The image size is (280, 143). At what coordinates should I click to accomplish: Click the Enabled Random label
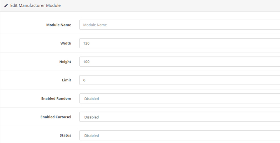tap(56, 98)
